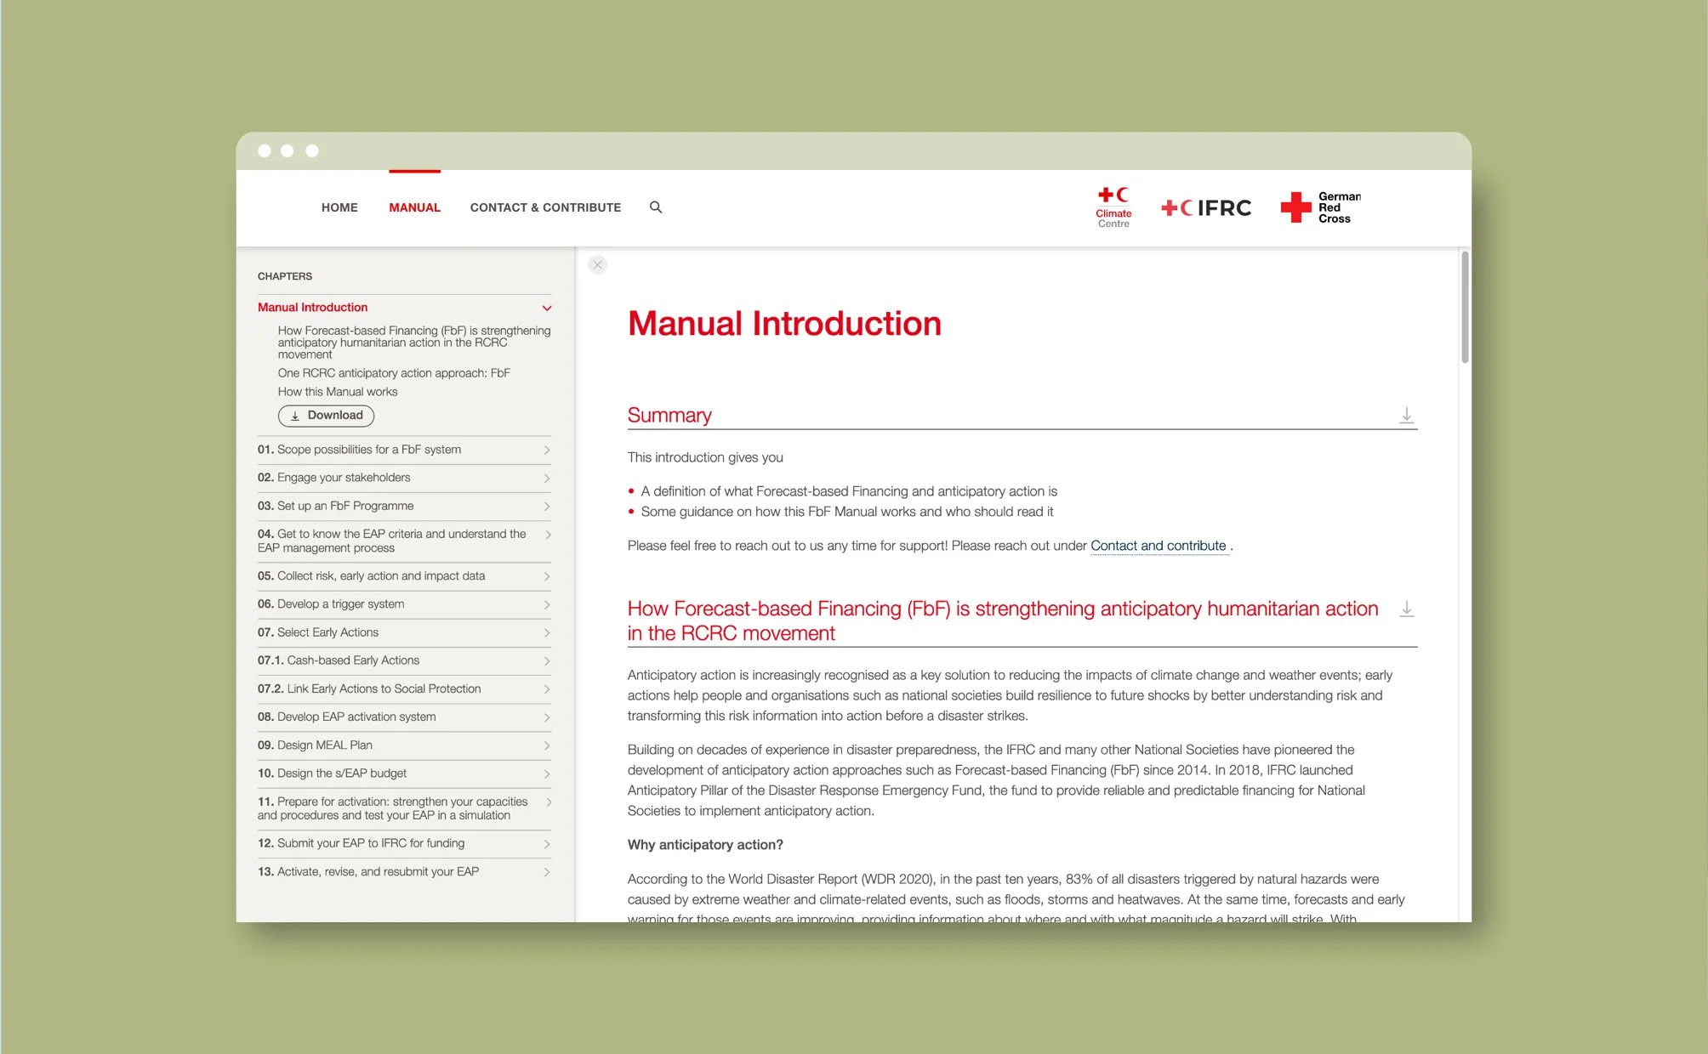Collapse the Manual Introduction chapter chevron
Image resolution: width=1708 pixels, height=1054 pixels.
coord(547,308)
